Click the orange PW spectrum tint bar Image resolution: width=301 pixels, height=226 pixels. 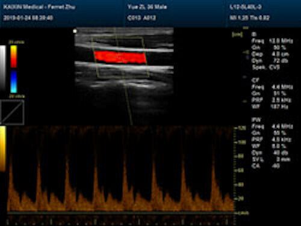tap(3, 148)
